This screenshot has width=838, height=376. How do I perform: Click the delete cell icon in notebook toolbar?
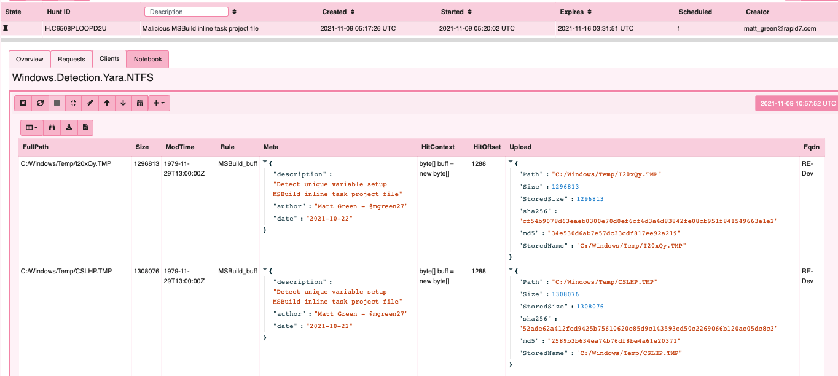23,103
